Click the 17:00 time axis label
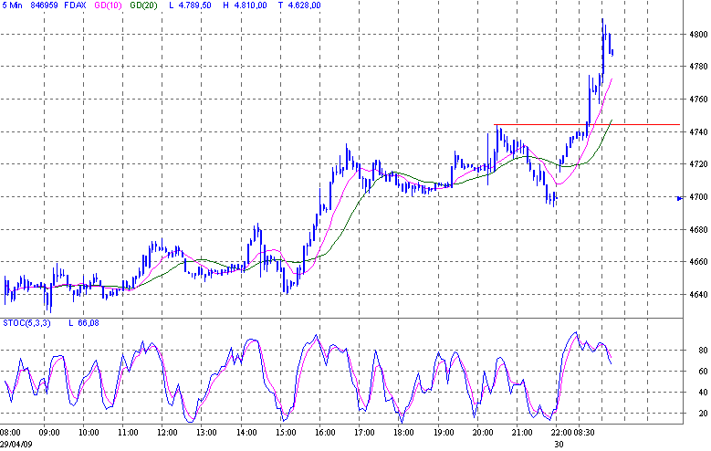Image resolution: width=711 pixels, height=451 pixels. click(x=364, y=433)
